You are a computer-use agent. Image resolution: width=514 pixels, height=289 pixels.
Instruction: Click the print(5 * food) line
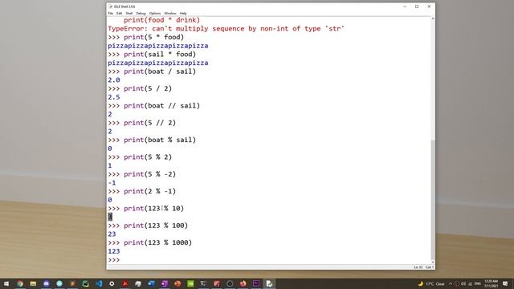pos(146,38)
